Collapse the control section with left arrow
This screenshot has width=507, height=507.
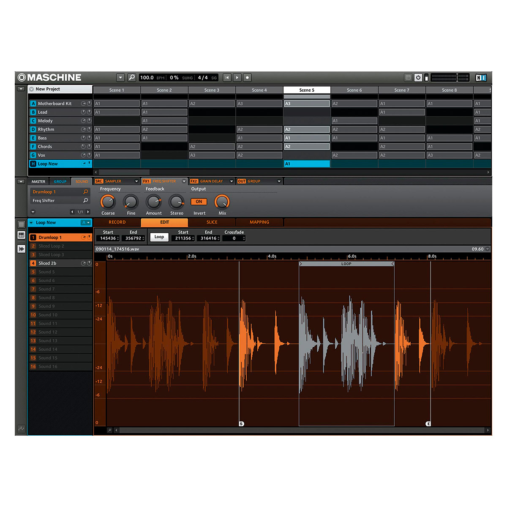coord(21,181)
